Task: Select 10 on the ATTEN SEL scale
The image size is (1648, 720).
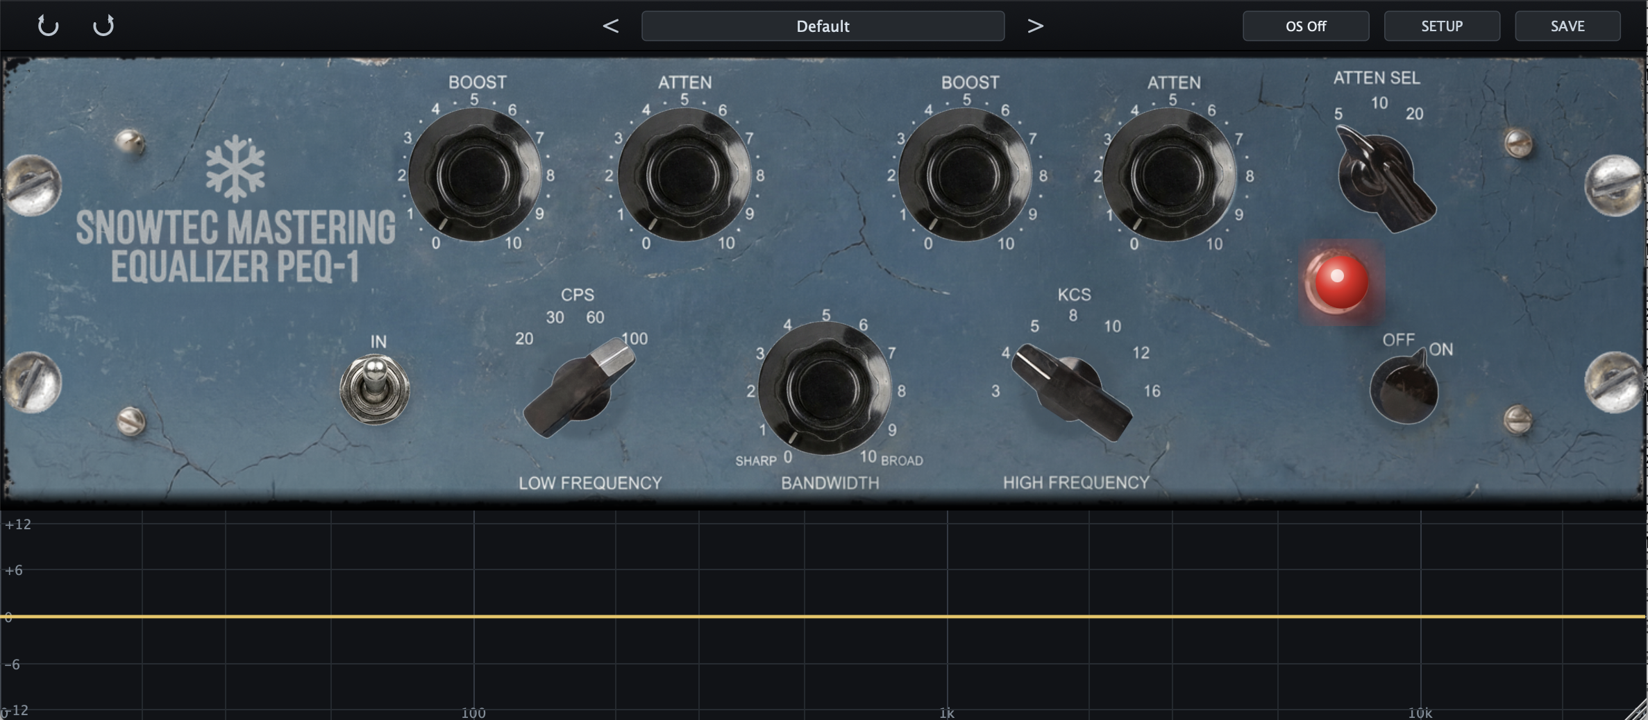Action: point(1379,103)
